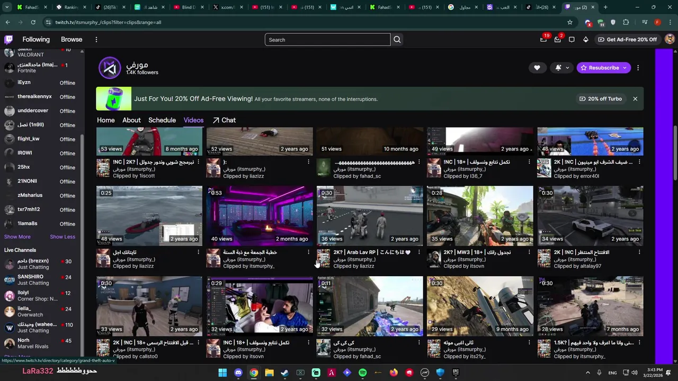678x381 pixels.
Task: Open Steam from the taskbar
Action: coord(285,373)
